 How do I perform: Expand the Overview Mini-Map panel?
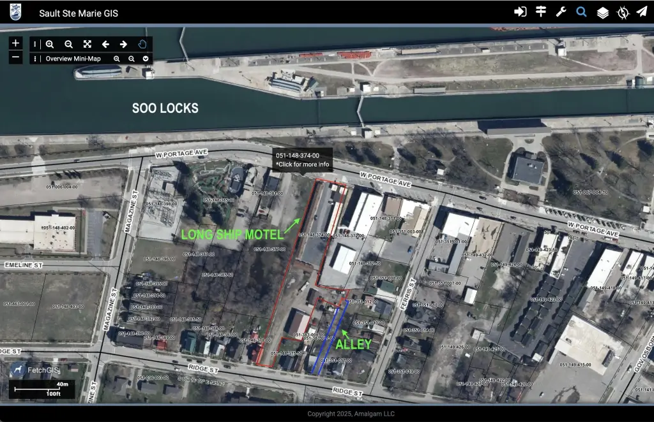[x=146, y=59]
